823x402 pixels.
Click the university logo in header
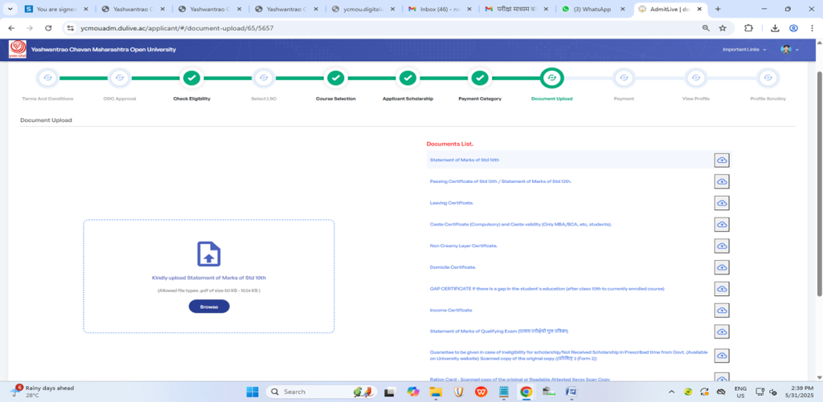pyautogui.click(x=17, y=50)
